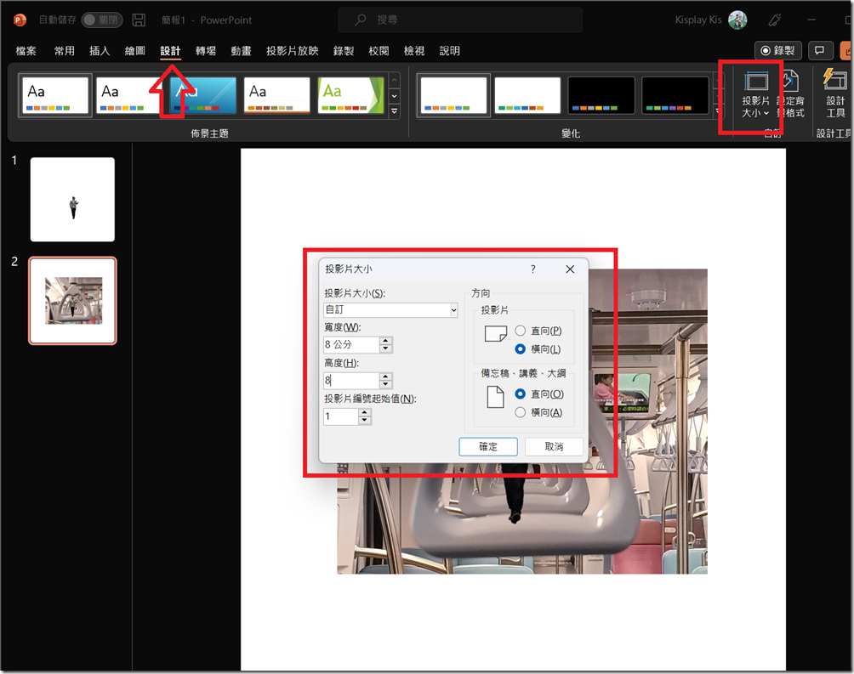Click the pen icon in title bar

pos(775,20)
